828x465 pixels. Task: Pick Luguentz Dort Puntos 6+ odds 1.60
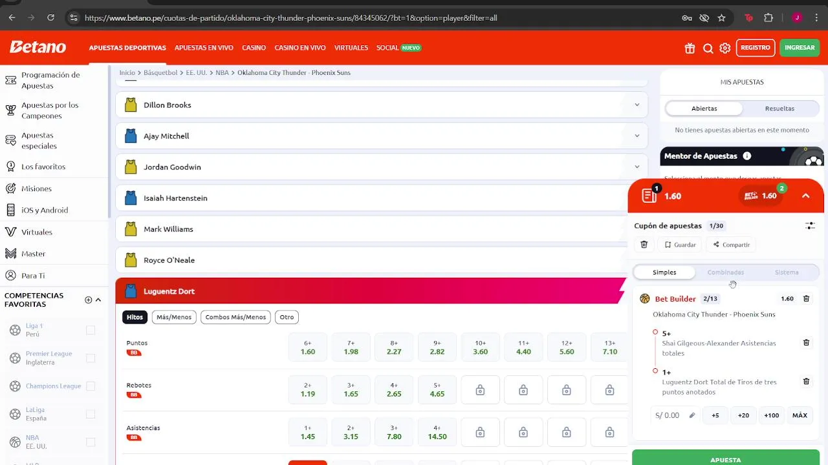click(x=308, y=347)
